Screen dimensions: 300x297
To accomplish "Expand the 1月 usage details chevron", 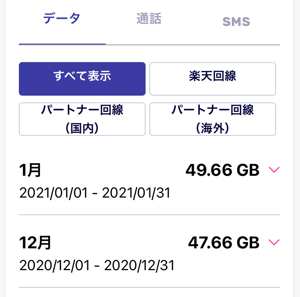I will (274, 169).
